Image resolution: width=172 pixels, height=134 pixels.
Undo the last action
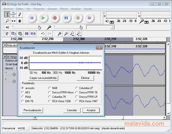(x=43, y=33)
